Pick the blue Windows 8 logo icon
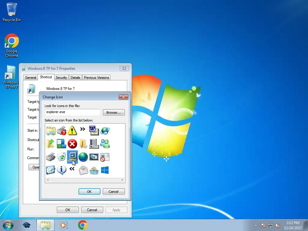 point(105,170)
